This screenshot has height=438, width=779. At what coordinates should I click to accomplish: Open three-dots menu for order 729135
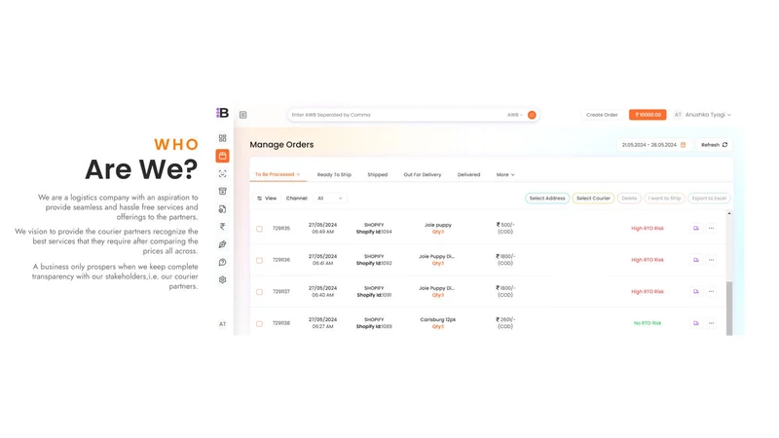(x=712, y=229)
